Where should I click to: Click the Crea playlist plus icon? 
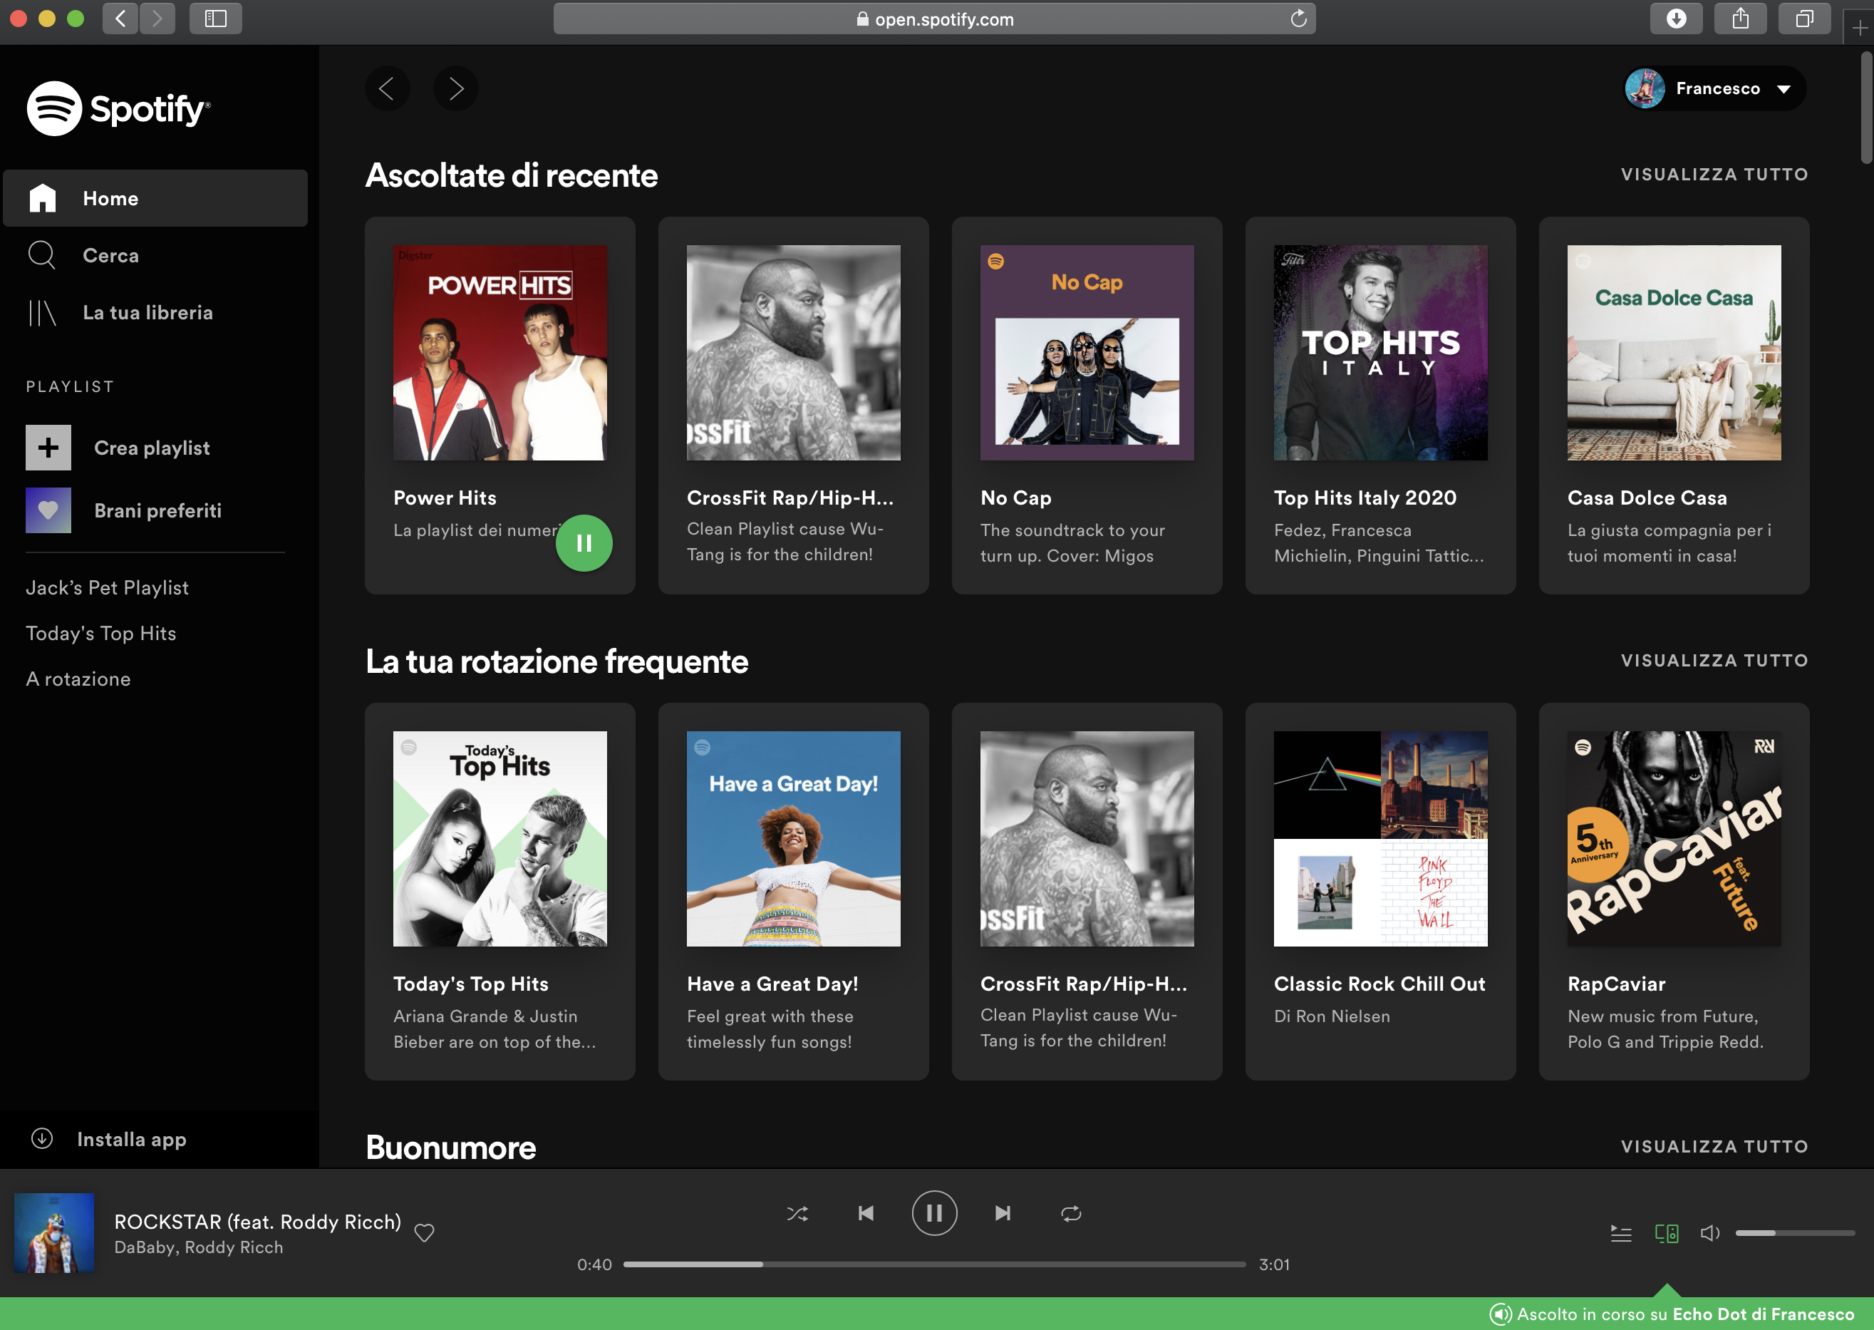[48, 448]
